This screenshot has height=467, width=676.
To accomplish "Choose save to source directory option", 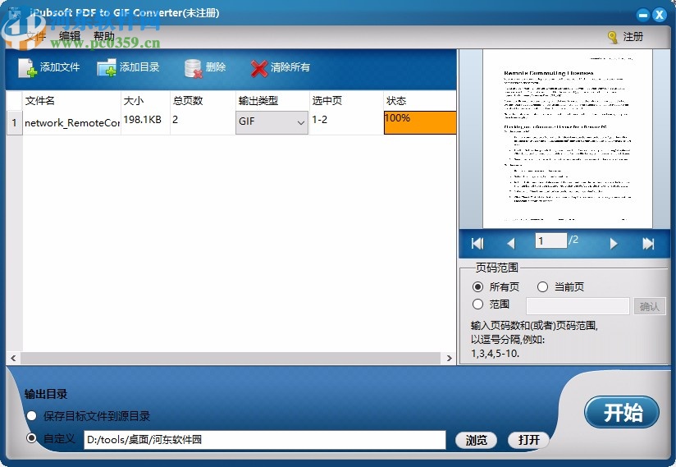I will [x=31, y=416].
